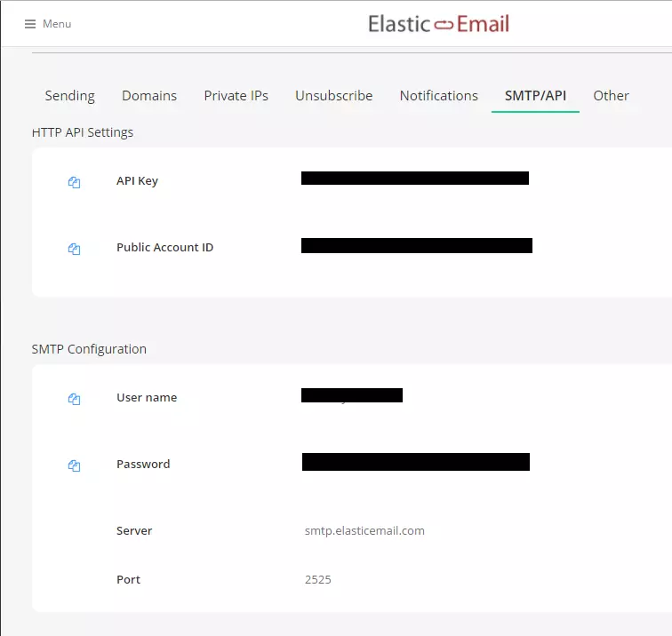672x636 pixels.
Task: Click the SMTP Configuration heading
Action: point(89,349)
